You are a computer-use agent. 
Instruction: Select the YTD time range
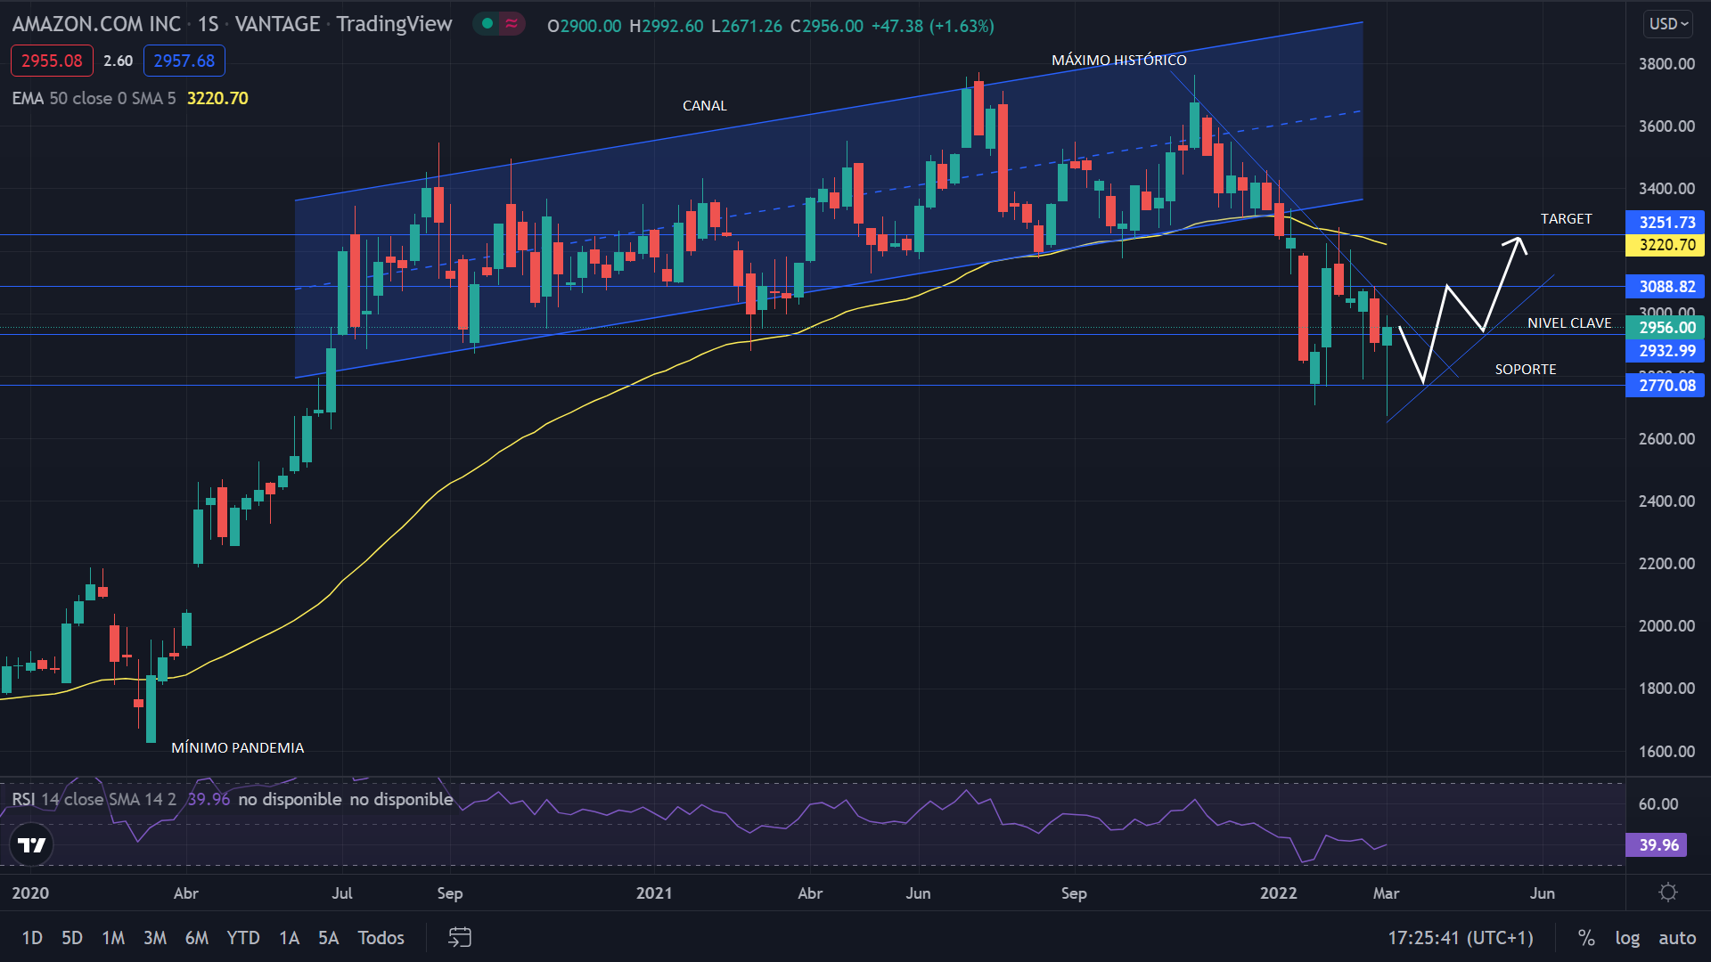(x=242, y=937)
